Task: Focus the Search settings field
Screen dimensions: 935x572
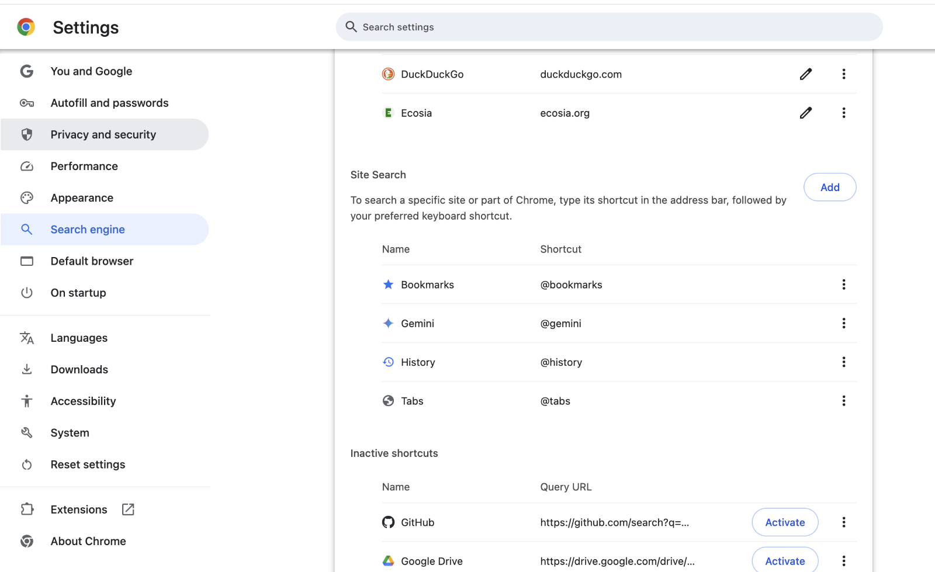Action: point(609,27)
